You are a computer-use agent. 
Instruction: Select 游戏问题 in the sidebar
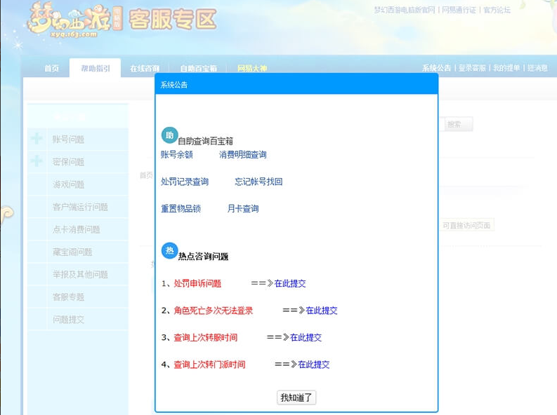point(68,184)
